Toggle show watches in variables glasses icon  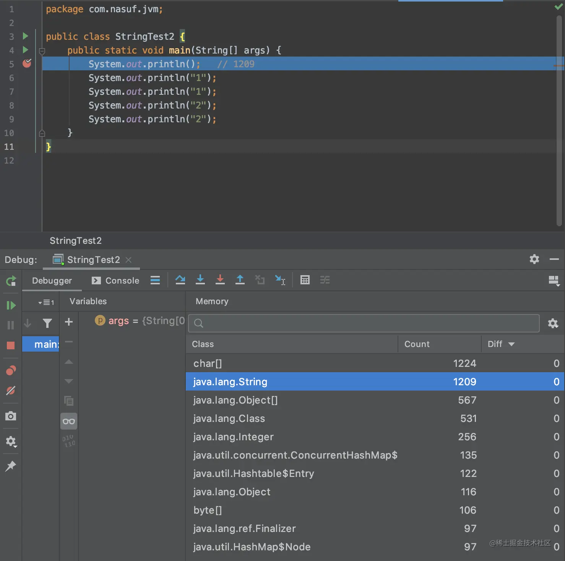tap(69, 421)
